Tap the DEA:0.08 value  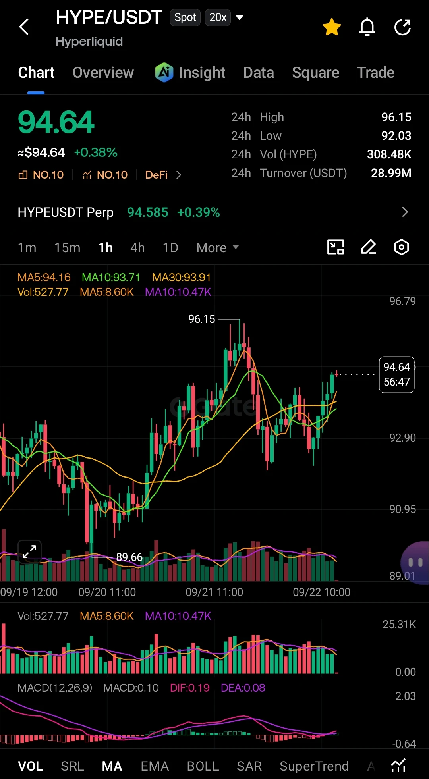point(243,688)
